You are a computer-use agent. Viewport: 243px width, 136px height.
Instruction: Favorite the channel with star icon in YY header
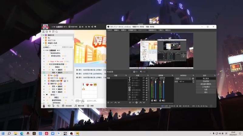click(86, 27)
